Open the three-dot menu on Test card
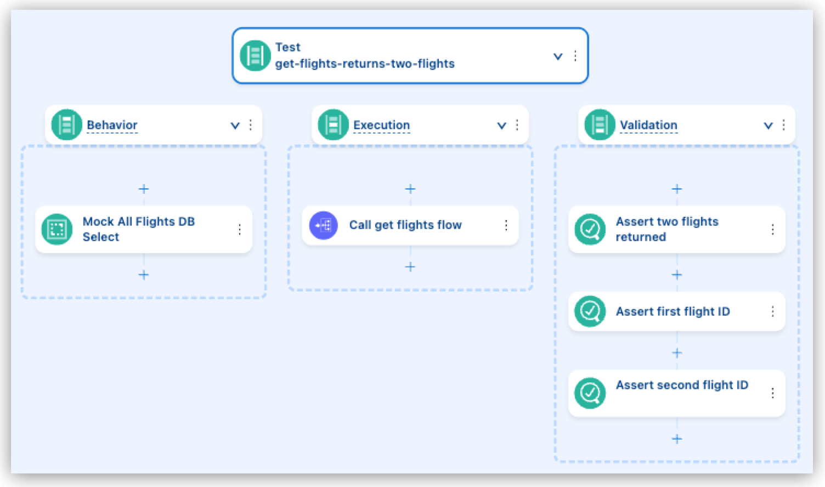Image resolution: width=825 pixels, height=487 pixels. click(575, 56)
